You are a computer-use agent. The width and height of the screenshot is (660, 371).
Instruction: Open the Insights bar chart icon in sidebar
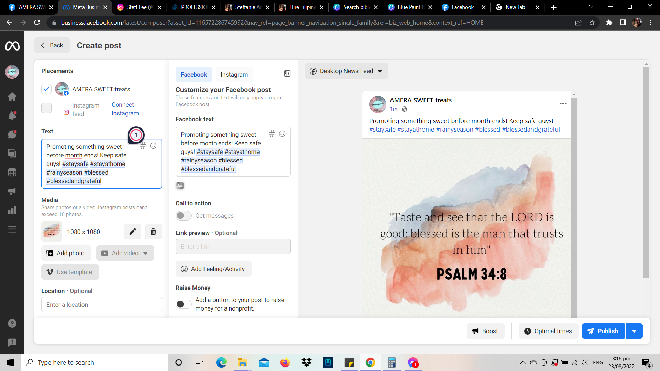(12, 210)
